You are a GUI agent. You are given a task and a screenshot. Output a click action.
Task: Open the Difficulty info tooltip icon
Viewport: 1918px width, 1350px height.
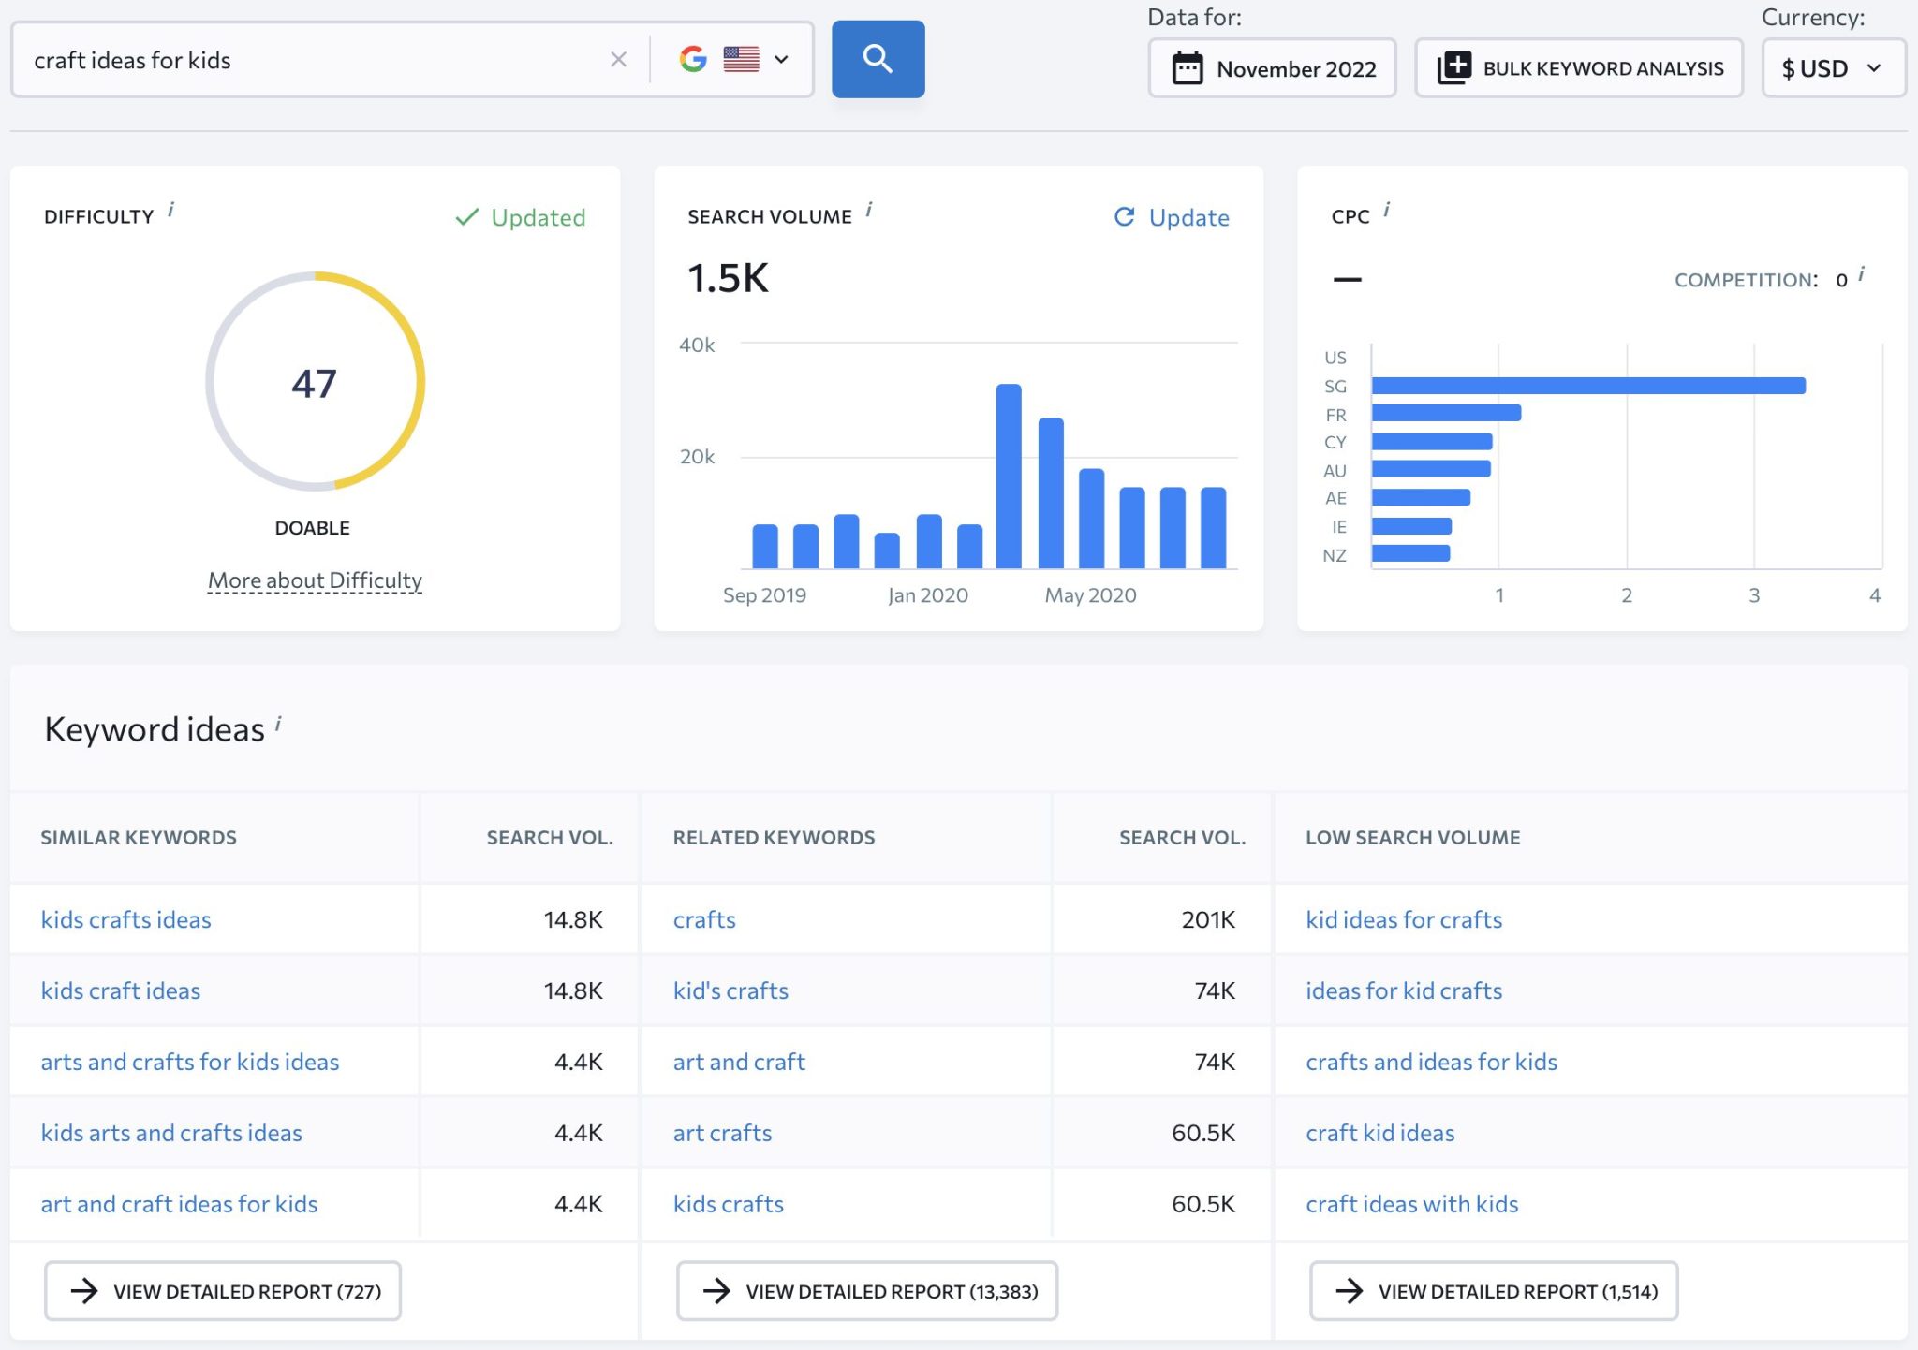point(171,210)
